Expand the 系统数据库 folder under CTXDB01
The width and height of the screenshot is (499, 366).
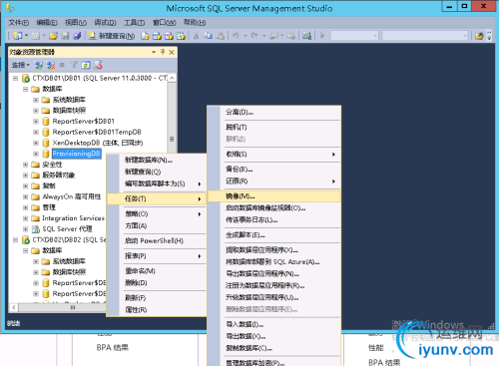tap(36, 100)
